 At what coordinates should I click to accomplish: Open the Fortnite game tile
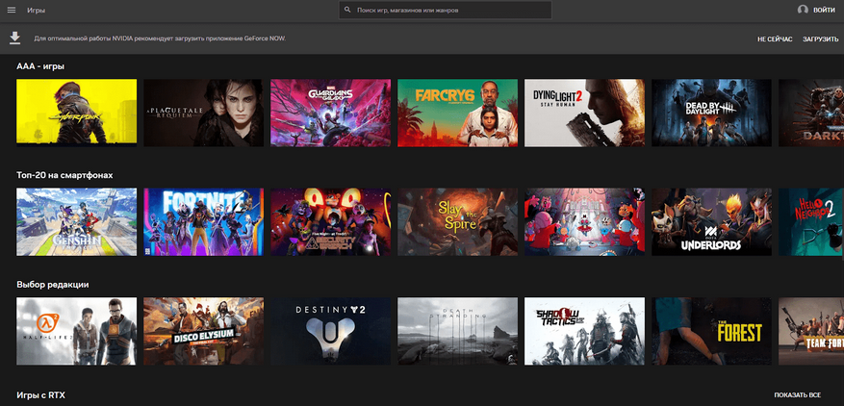pyautogui.click(x=203, y=222)
